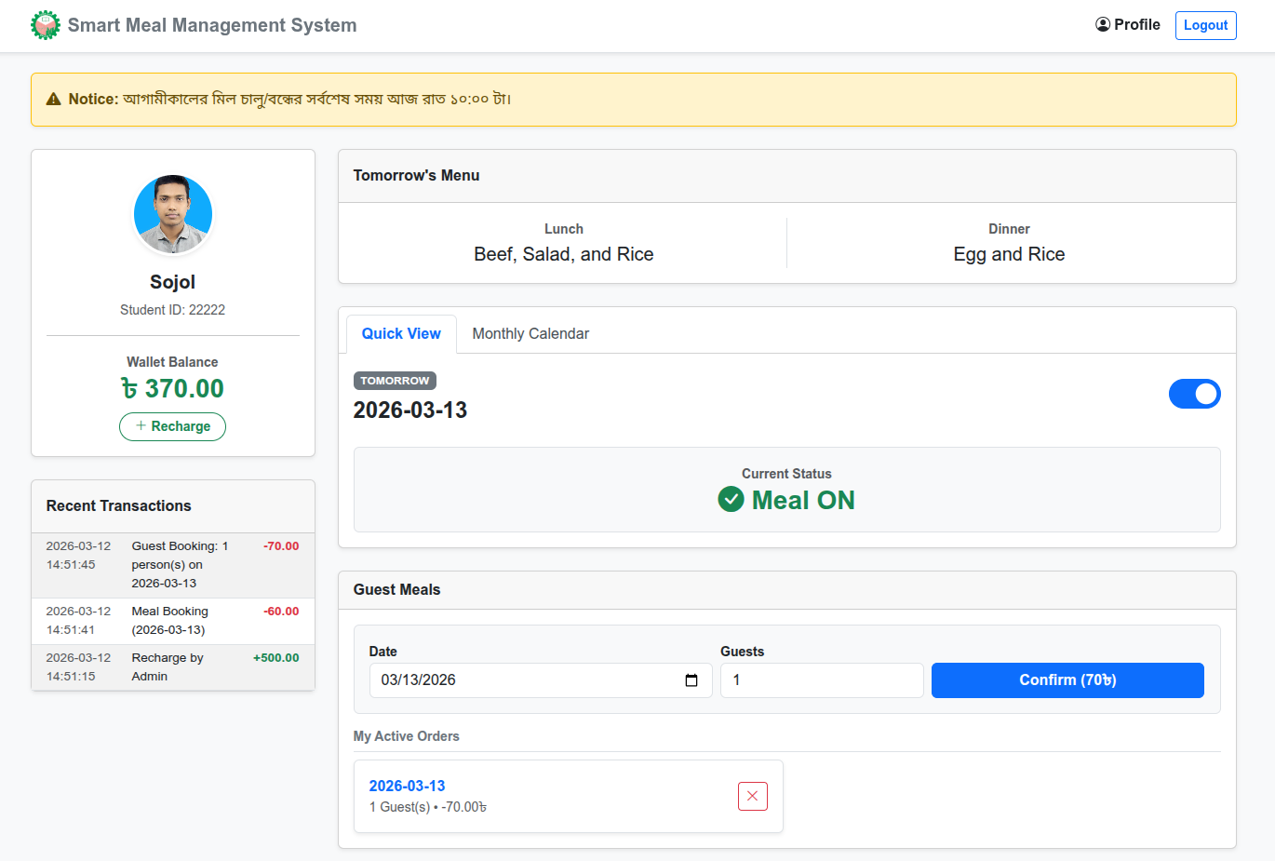Open the 2026-03-13 active order link
The width and height of the screenshot is (1275, 861).
pyautogui.click(x=407, y=786)
